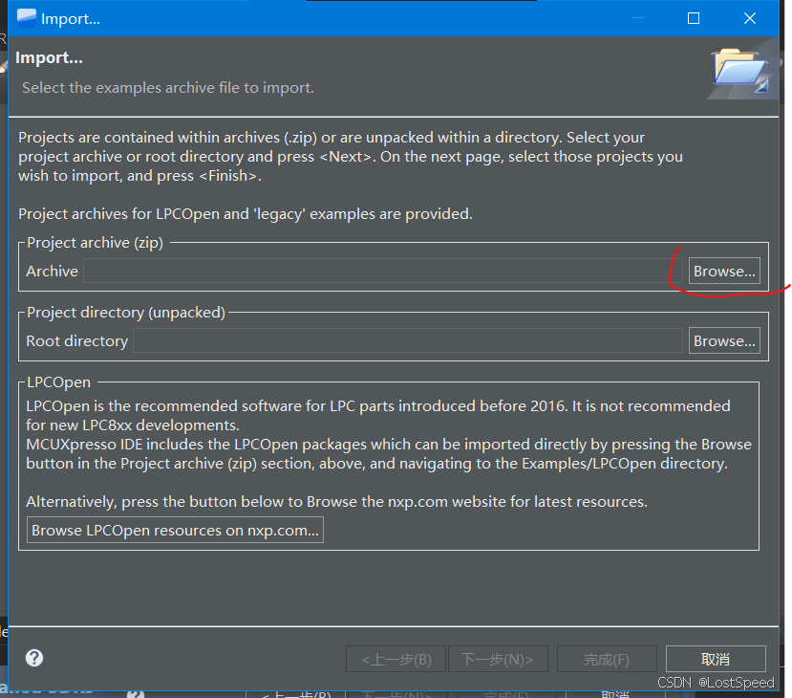Open the help question mark icon
Screen dimensions: 792x698
[x=34, y=658]
